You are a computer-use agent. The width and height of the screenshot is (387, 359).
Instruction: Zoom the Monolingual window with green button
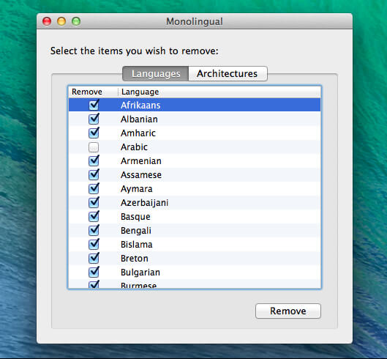coord(76,21)
